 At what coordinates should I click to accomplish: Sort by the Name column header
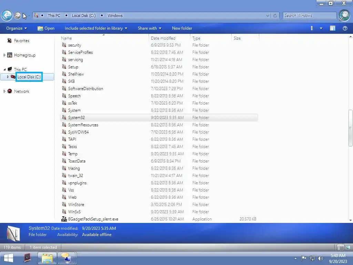point(104,38)
